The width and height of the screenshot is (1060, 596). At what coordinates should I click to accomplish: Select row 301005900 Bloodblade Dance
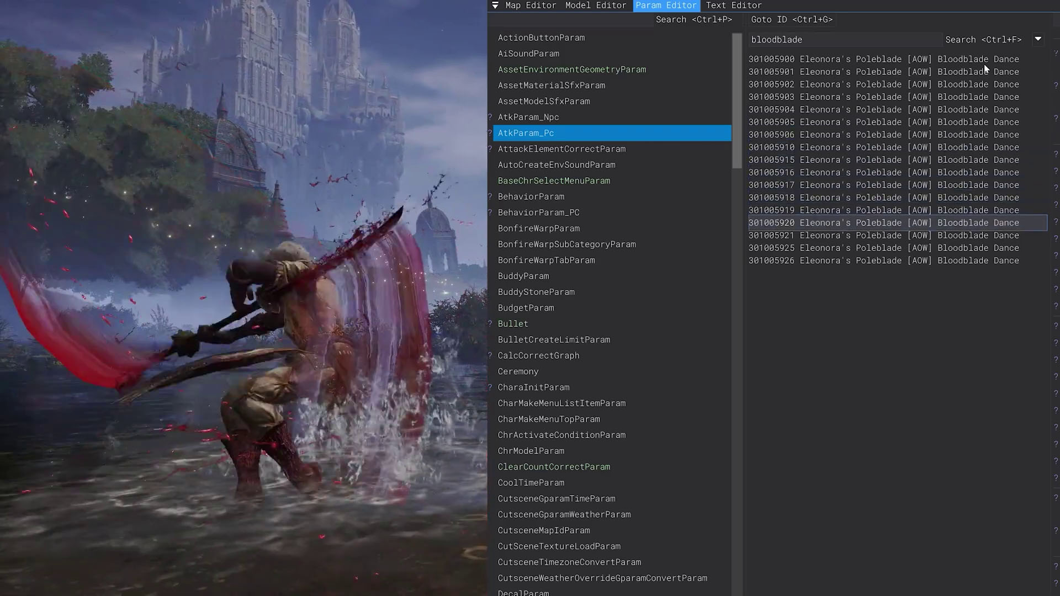pos(883,59)
